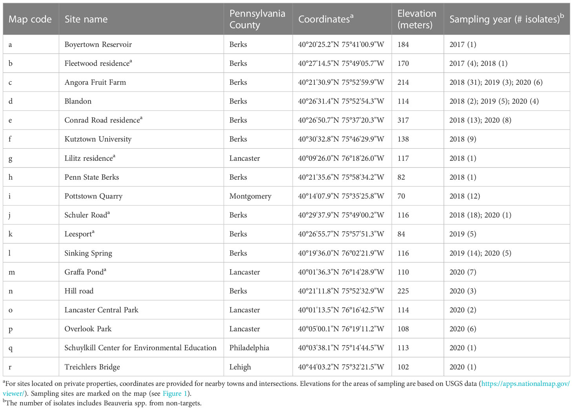The width and height of the screenshot is (573, 410).
Task: Click the Schuylkill Center for Environmental Education cell
Action: 140,348
